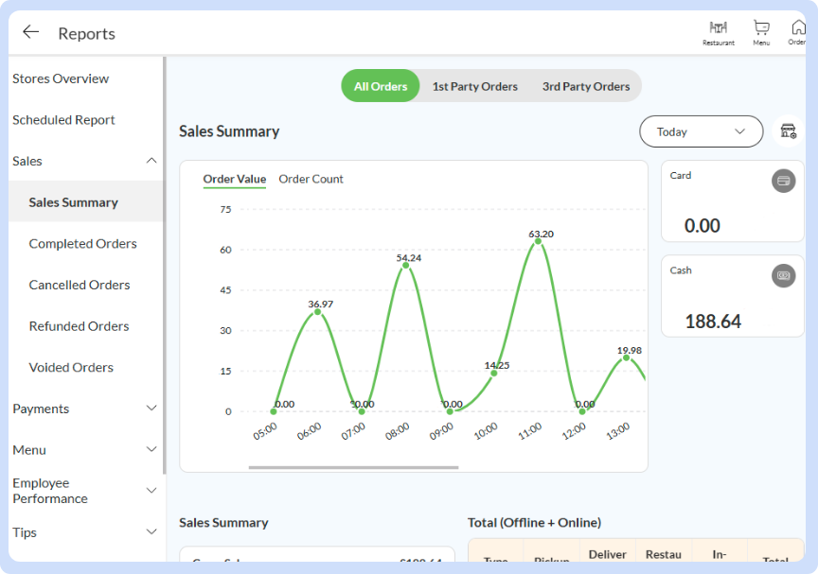This screenshot has width=818, height=574.
Task: Click the 05:00 axis label
Action: coord(265,431)
